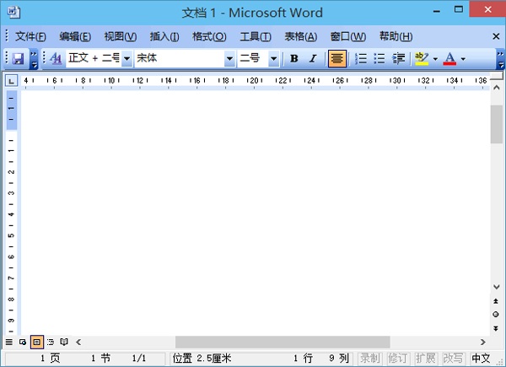506x367 pixels.
Task: Switch to Print Layout view icon
Action: pos(37,343)
